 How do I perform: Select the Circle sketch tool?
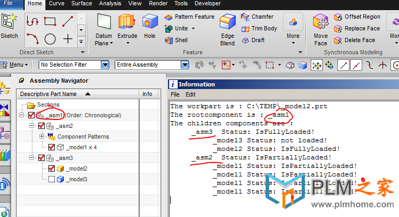[50, 39]
